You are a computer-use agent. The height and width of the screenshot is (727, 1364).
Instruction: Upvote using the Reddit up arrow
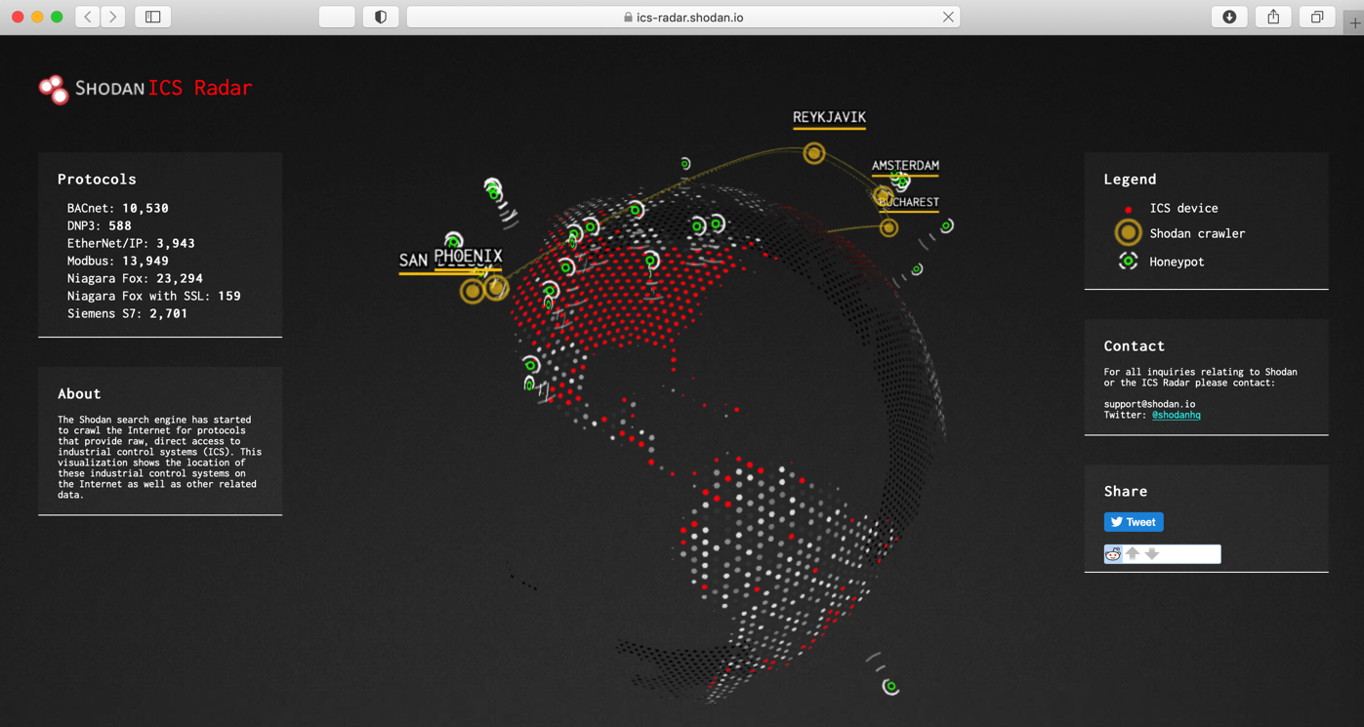point(1133,553)
